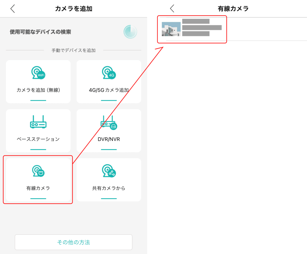Tap the shared camera icon
Screen dimensions: 307x254
[x=109, y=171]
